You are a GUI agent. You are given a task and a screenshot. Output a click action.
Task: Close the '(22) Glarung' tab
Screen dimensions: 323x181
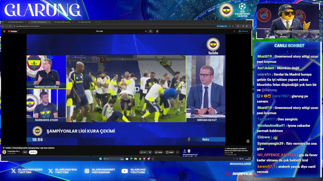73,22
